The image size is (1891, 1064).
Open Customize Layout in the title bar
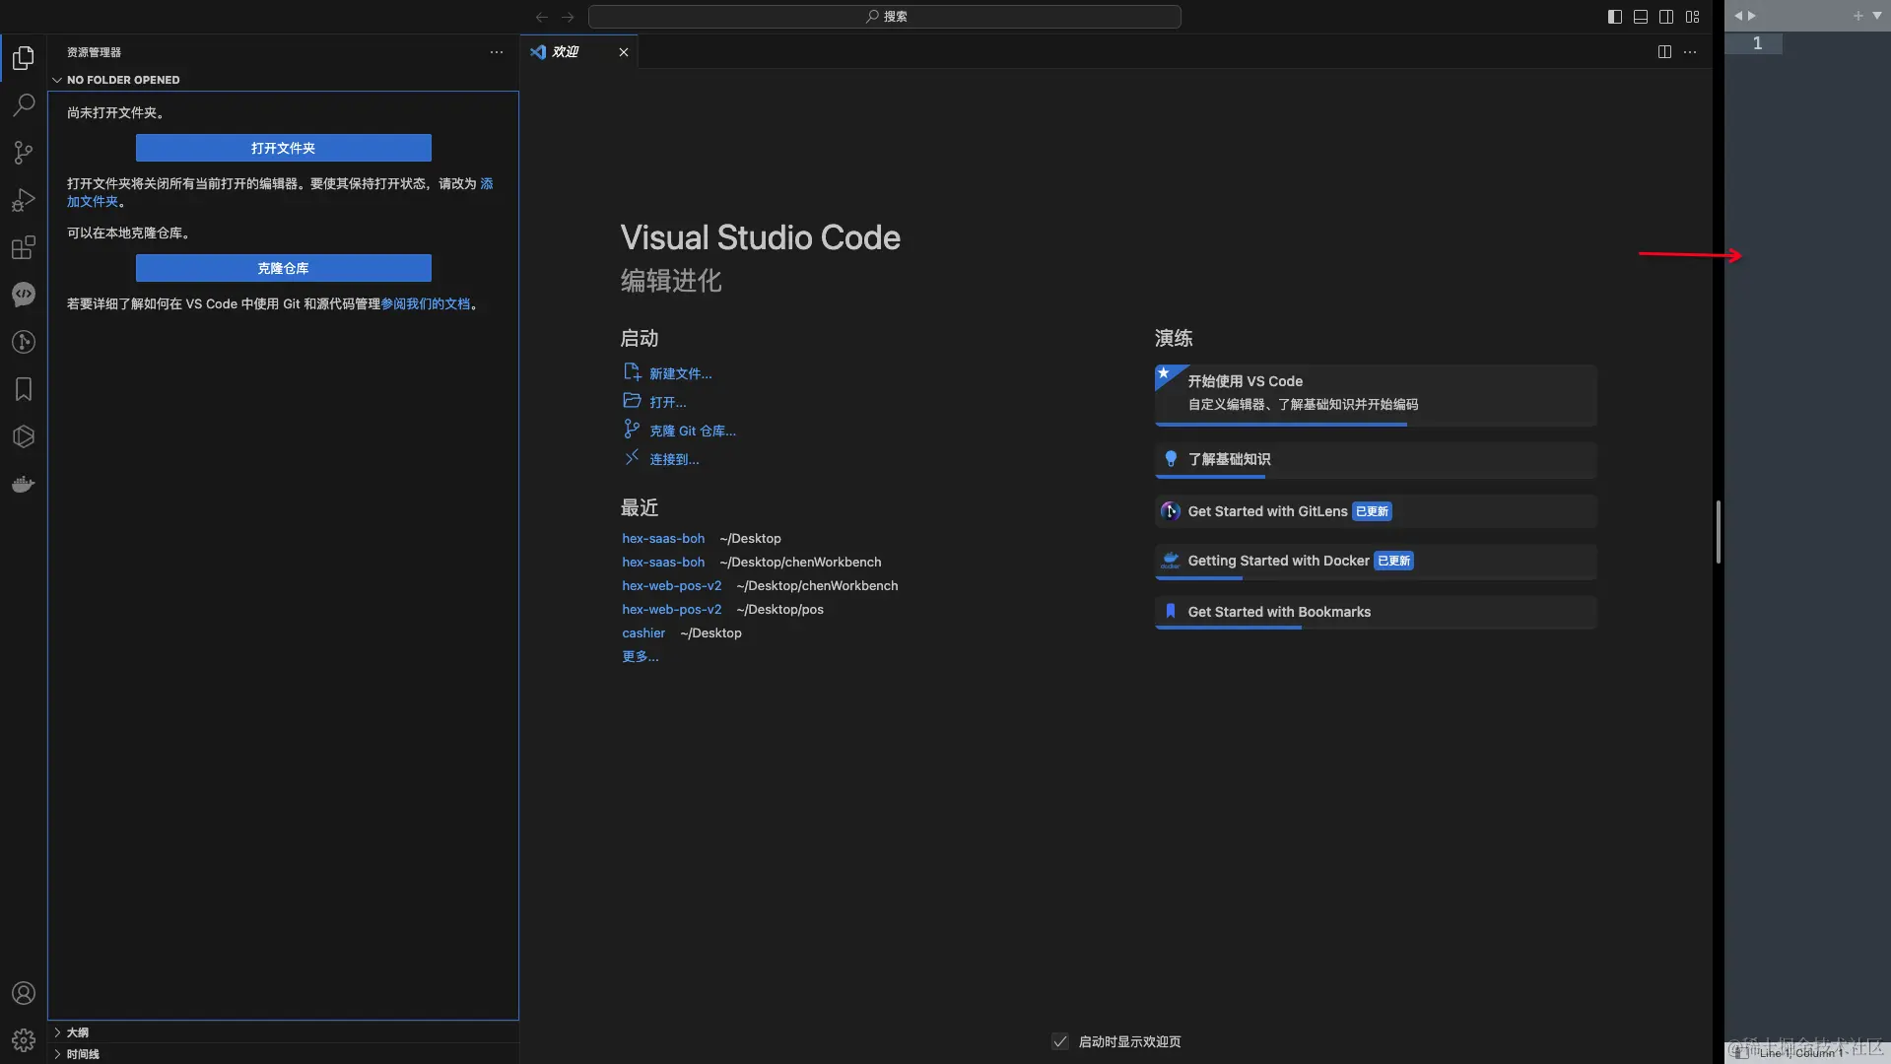[1692, 17]
